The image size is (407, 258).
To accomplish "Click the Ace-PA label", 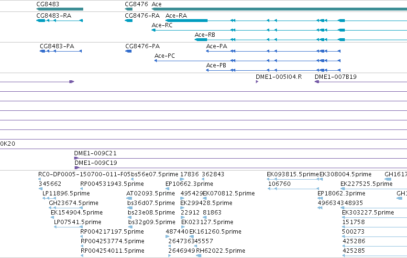I will click(x=217, y=46).
